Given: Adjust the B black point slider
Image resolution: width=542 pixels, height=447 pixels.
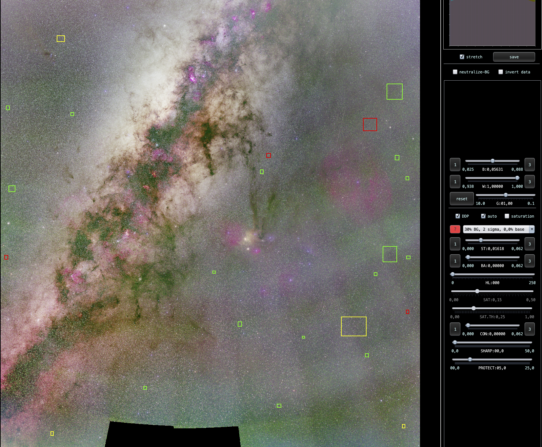Looking at the screenshot, I should point(492,161).
